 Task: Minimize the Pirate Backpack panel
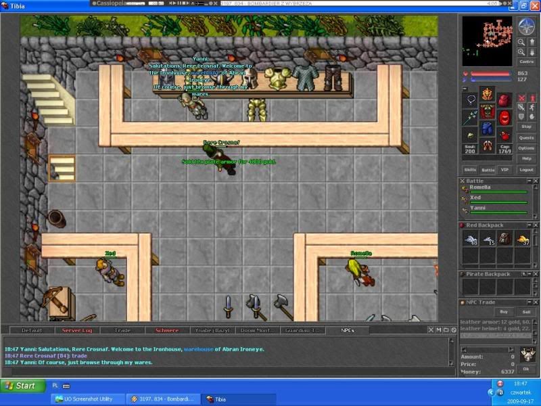[530, 274]
